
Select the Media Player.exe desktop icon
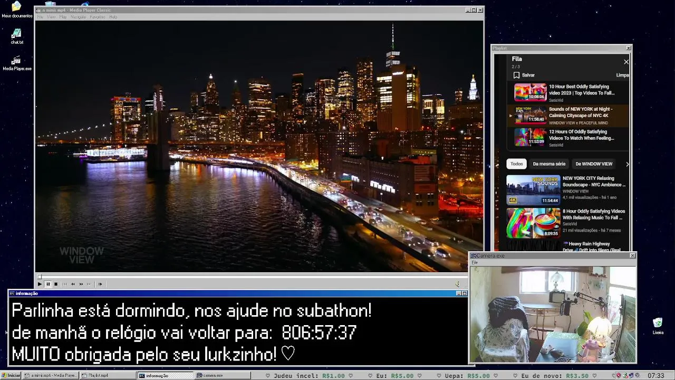click(17, 63)
